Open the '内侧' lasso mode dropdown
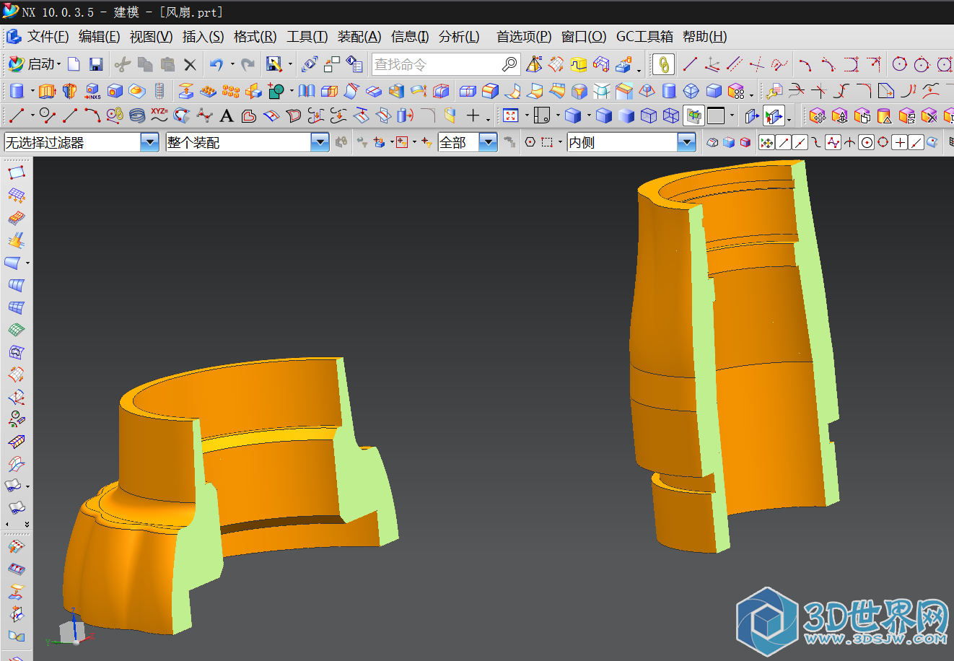The height and width of the screenshot is (661, 954). [x=686, y=142]
